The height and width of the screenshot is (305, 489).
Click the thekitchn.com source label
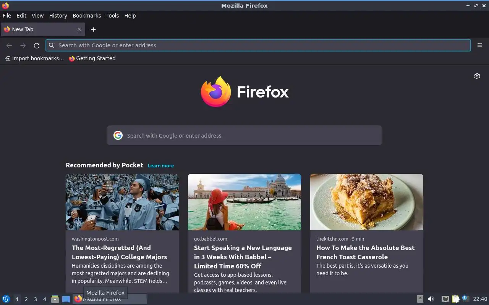(332, 239)
